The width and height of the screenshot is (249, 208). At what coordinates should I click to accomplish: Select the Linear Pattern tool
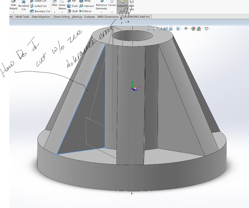[x=62, y=5]
